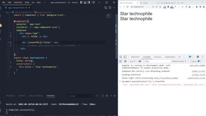Show more menus via the ellipsis
The image size is (206, 116).
pyautogui.click(x=45, y=2)
